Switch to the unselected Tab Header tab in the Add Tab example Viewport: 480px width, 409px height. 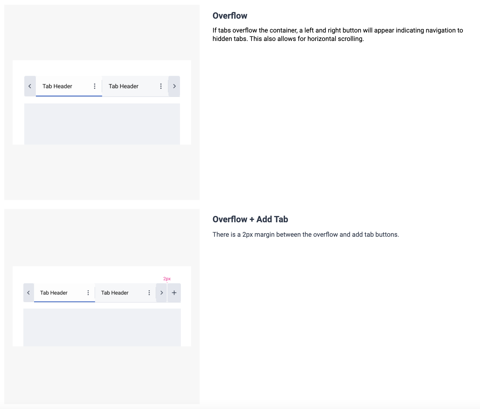pyautogui.click(x=125, y=293)
